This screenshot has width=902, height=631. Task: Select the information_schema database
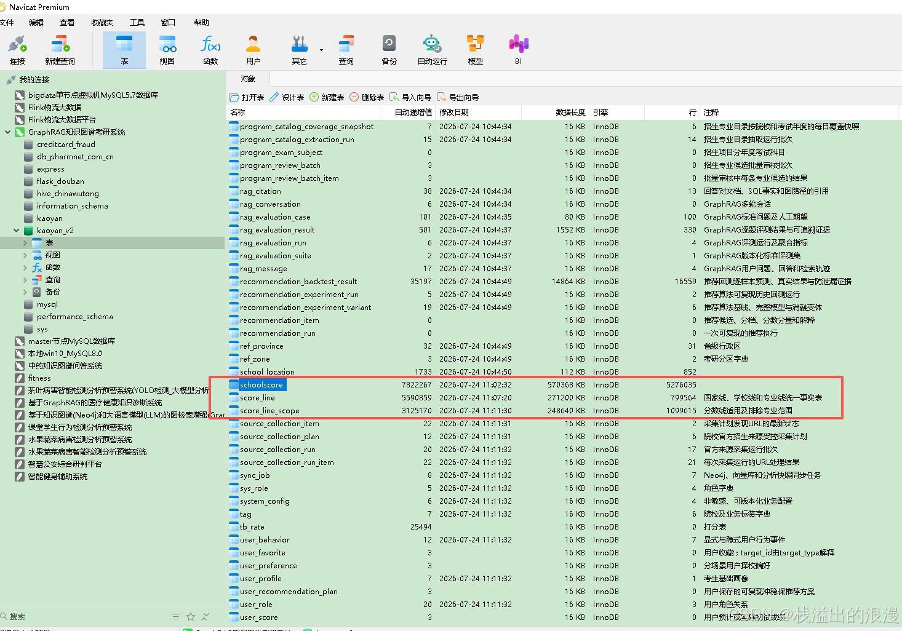tap(72, 206)
